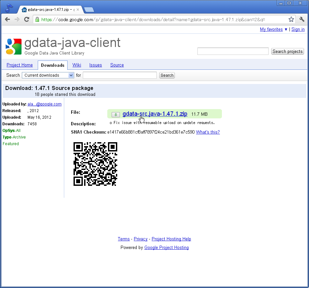Open a new browser tab
309x288 pixels.
click(x=89, y=10)
